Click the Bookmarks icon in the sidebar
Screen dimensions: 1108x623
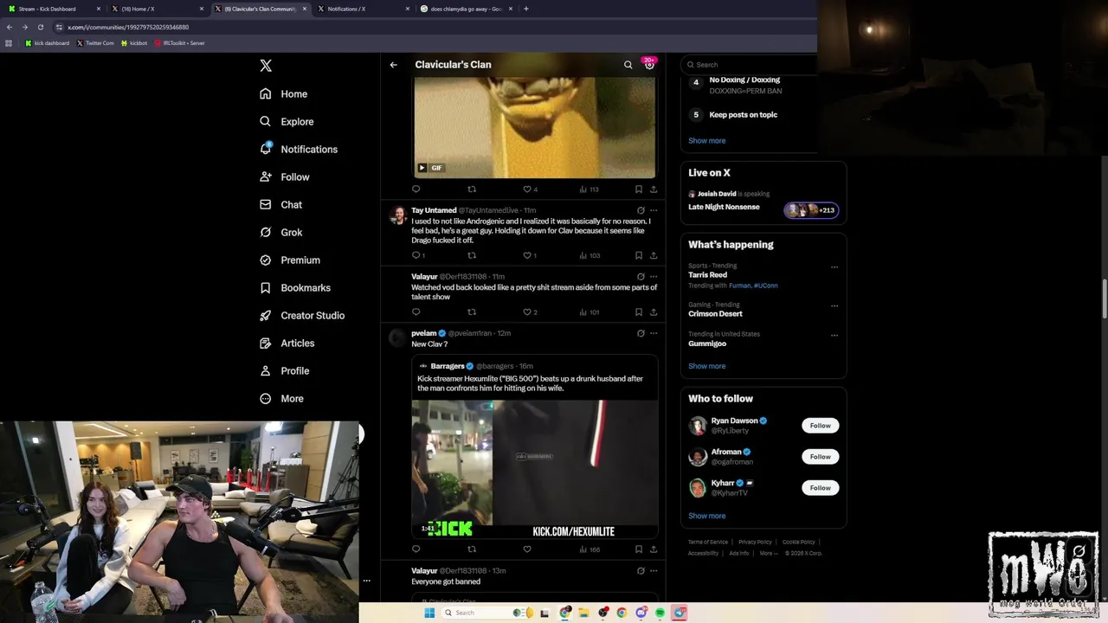click(266, 287)
